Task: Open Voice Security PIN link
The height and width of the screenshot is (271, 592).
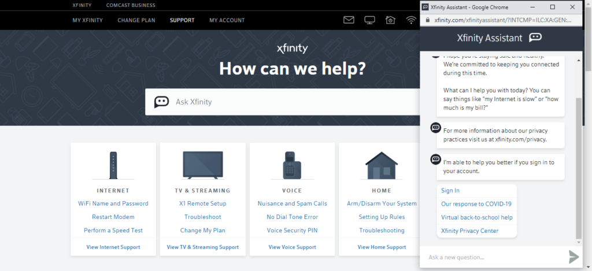Action: pyautogui.click(x=292, y=230)
